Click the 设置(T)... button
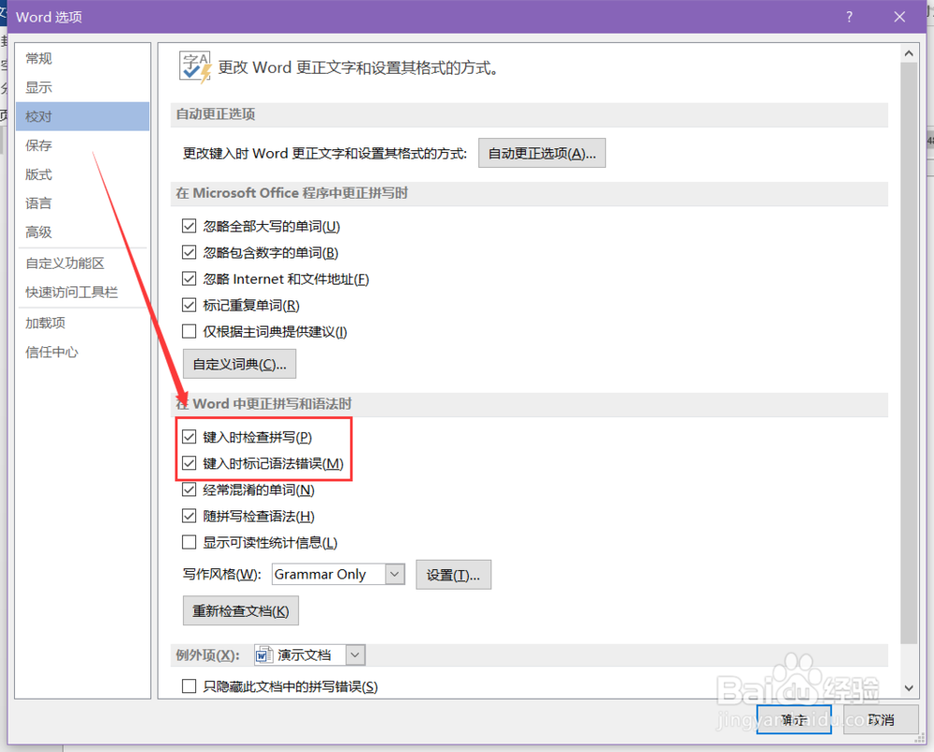 point(453,575)
